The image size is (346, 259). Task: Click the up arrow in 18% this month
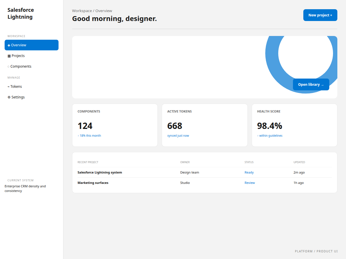click(x=78, y=136)
